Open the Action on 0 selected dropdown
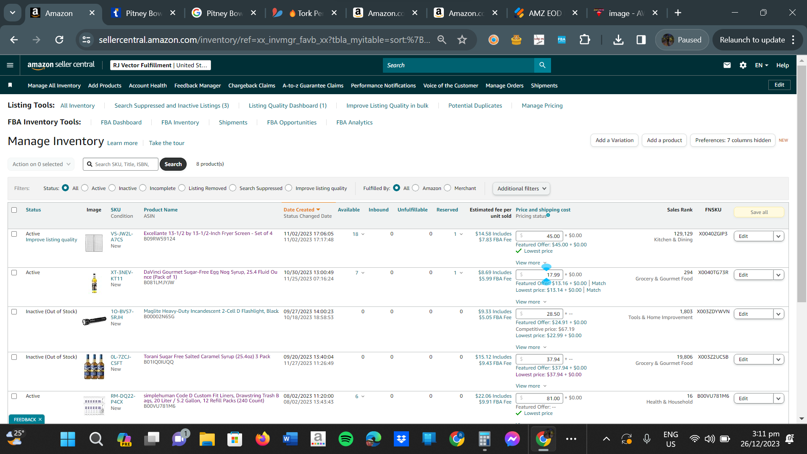The width and height of the screenshot is (807, 454). [x=41, y=164]
